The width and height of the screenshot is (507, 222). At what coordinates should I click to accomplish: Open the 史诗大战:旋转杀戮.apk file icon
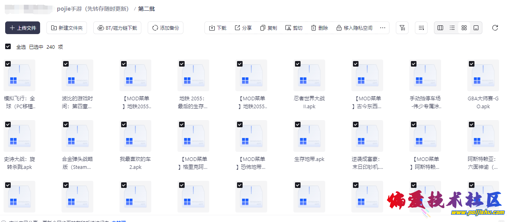click(19, 136)
